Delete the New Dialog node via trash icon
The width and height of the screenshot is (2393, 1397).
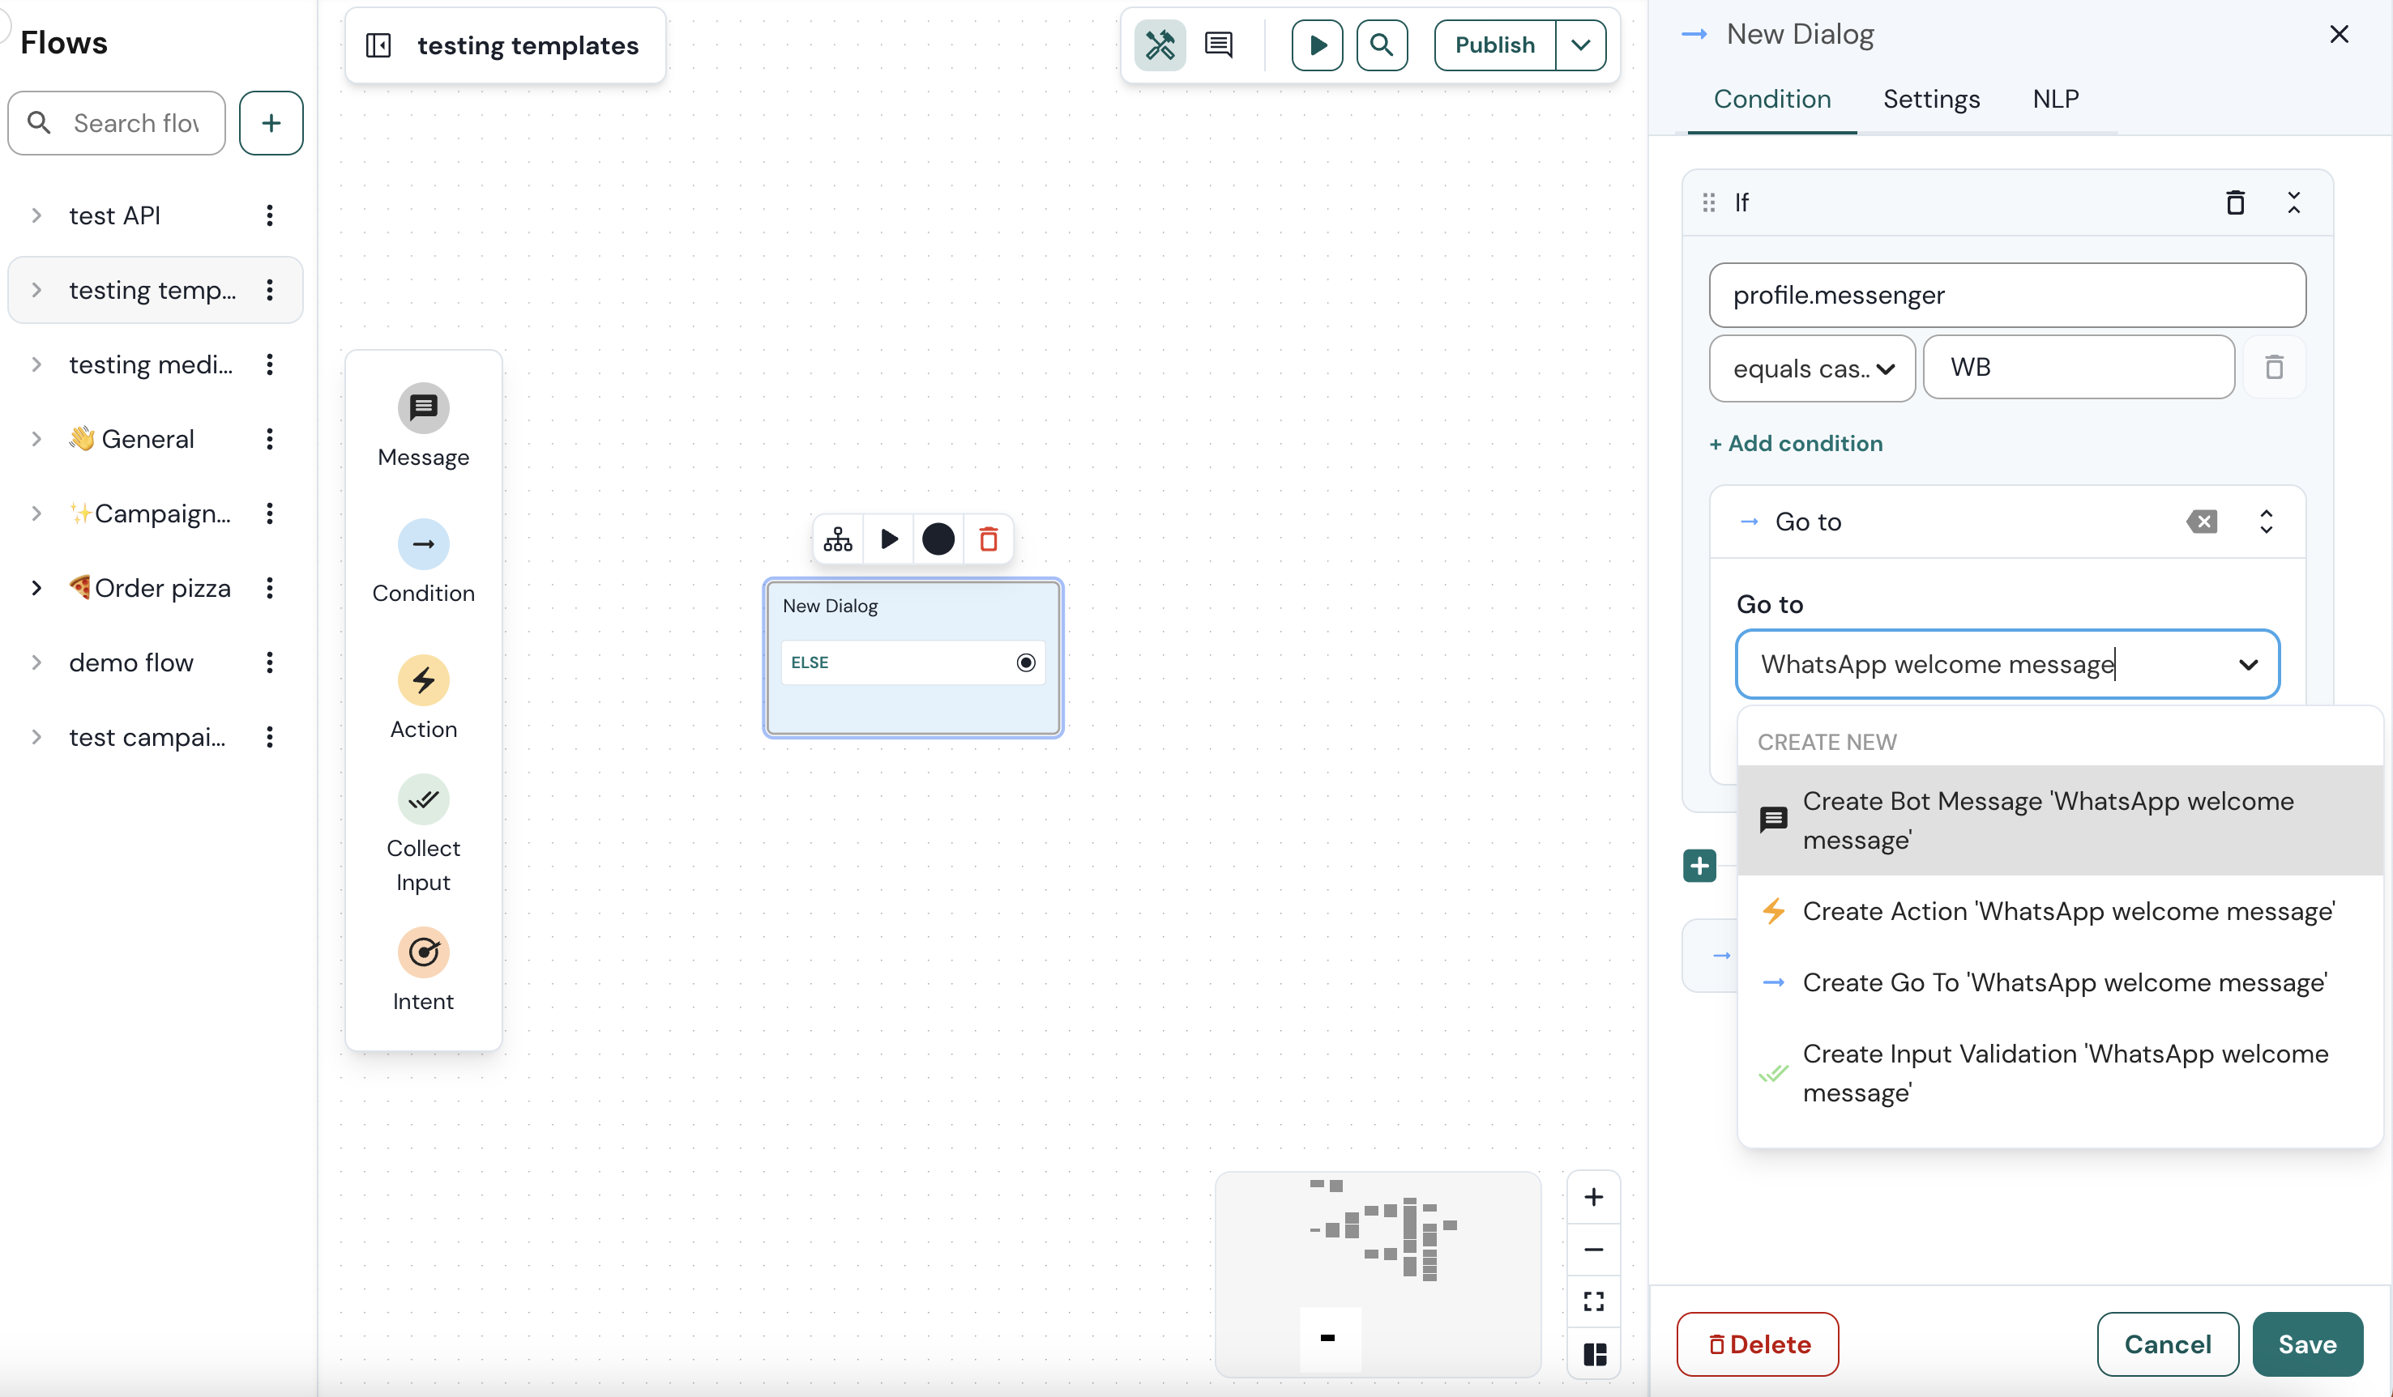coord(989,538)
